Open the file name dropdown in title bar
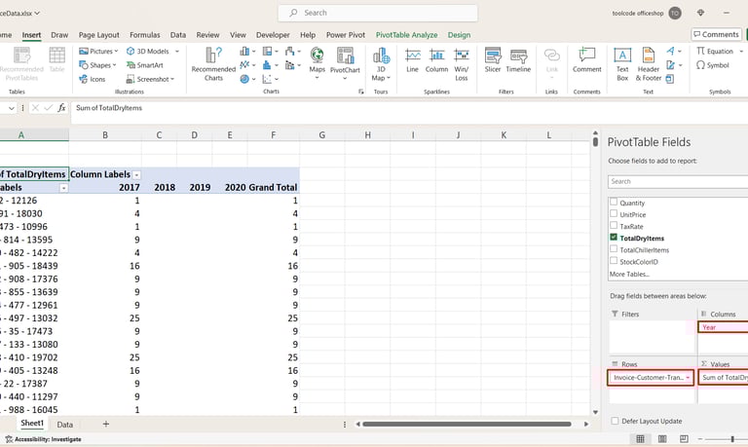748x447 pixels. 37,14
